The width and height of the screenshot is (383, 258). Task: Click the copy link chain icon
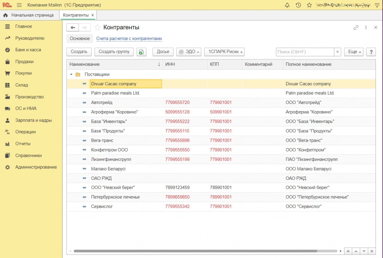coord(356,27)
